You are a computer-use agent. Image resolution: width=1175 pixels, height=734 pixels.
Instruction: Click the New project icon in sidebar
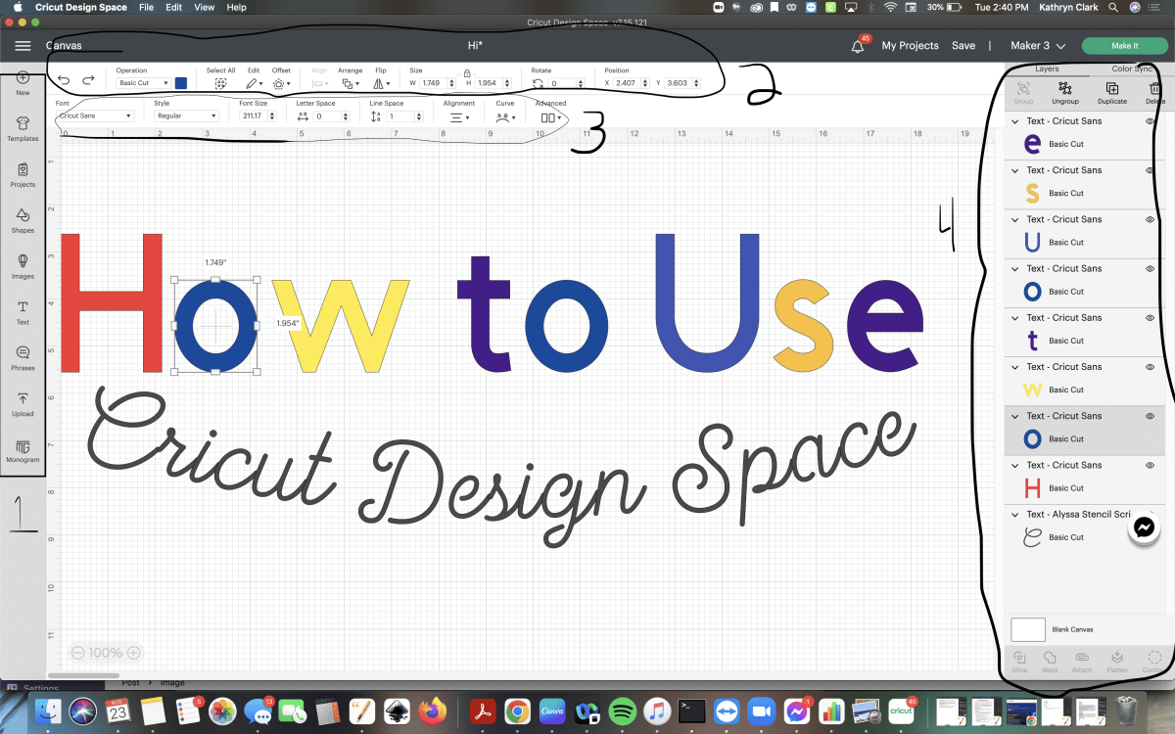23,77
